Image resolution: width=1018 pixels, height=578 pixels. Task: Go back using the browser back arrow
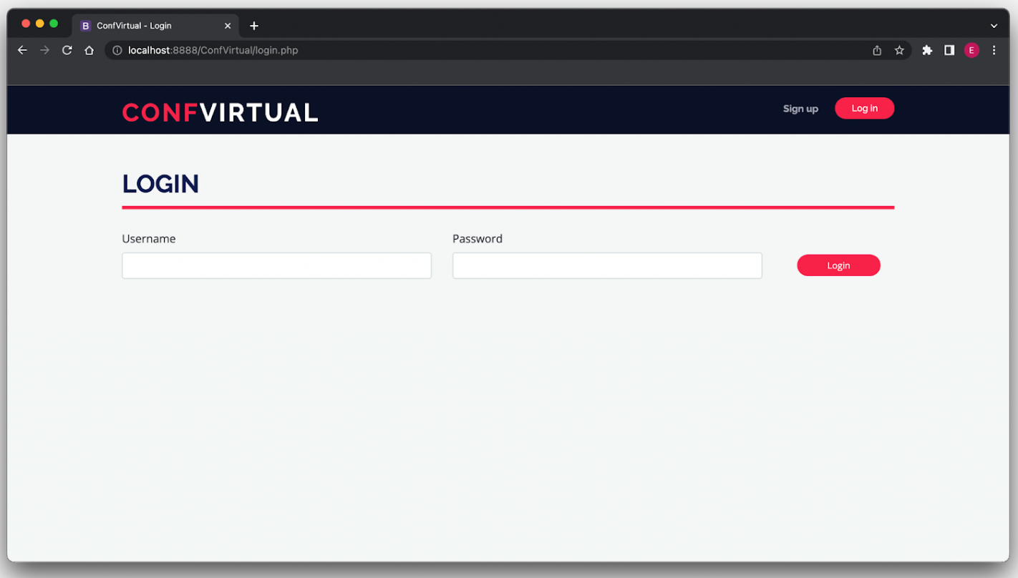pos(22,50)
